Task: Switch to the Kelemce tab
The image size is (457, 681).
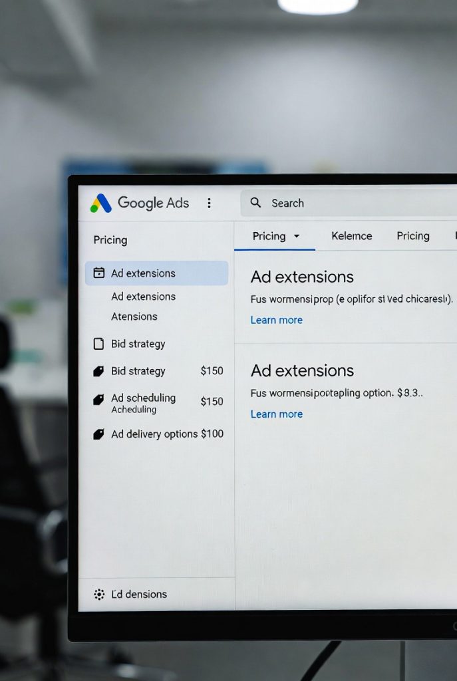Action: click(351, 236)
